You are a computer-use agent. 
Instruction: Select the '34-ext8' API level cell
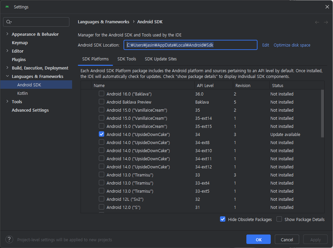coord(202,142)
